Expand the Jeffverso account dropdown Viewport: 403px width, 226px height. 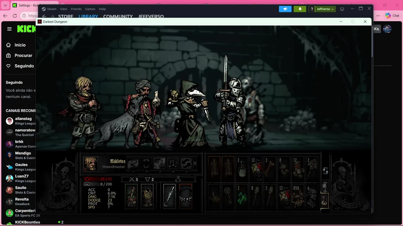(x=325, y=9)
